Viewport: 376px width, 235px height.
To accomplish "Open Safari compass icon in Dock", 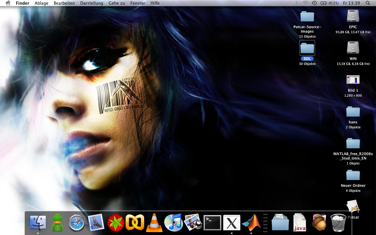I will click(x=77, y=223).
